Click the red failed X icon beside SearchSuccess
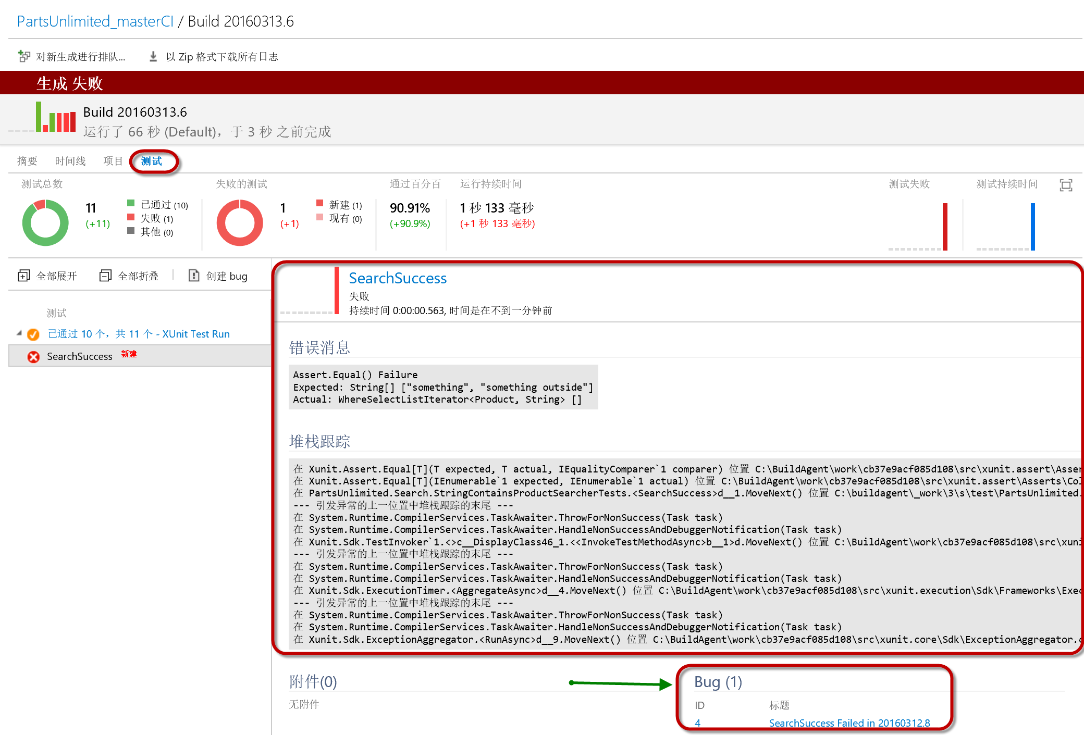The width and height of the screenshot is (1084, 735). point(33,357)
